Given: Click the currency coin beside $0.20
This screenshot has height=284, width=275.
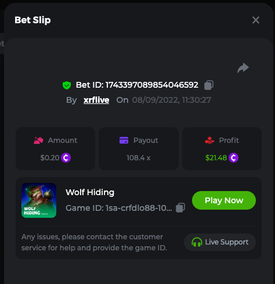Looking at the screenshot, I should coord(66,158).
